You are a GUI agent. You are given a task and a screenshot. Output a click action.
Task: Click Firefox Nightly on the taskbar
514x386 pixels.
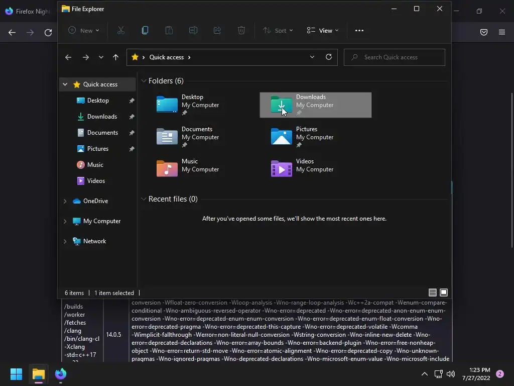click(x=61, y=374)
